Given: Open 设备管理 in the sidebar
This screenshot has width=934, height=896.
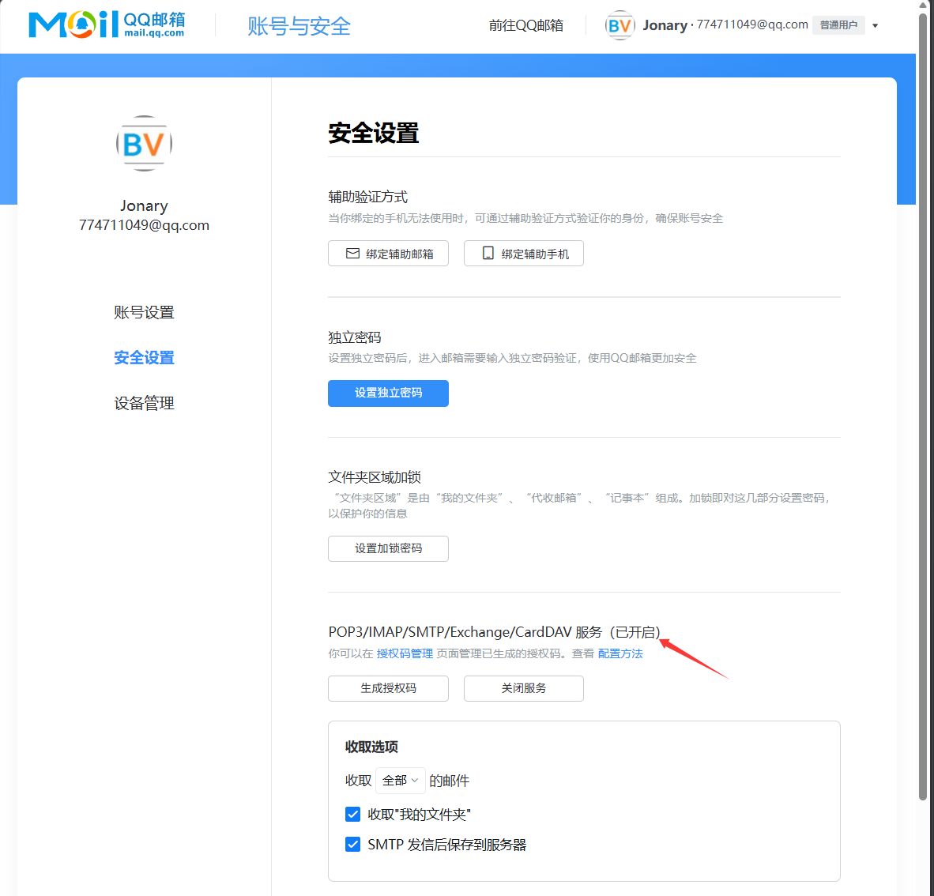Looking at the screenshot, I should [x=144, y=403].
